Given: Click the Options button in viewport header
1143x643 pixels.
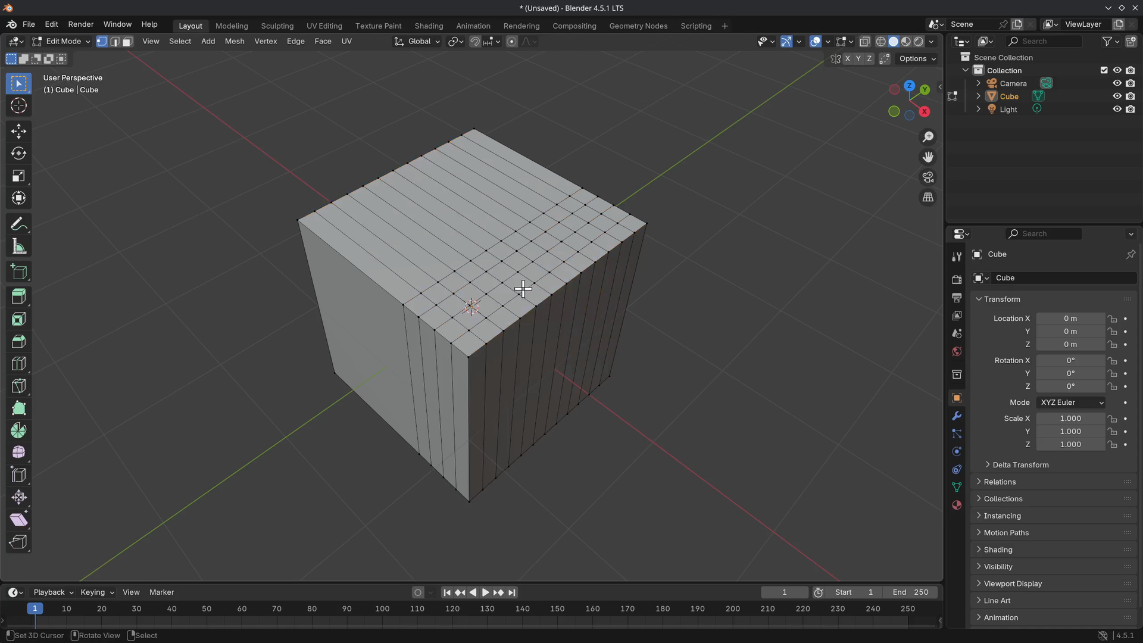Looking at the screenshot, I should (917, 58).
